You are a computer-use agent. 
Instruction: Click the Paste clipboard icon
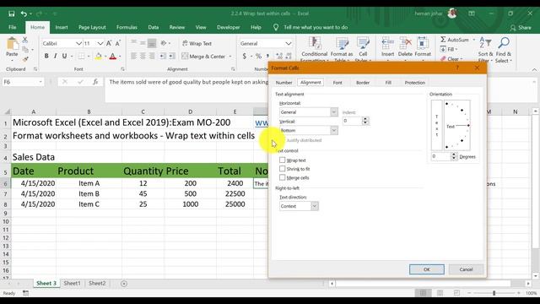(x=12, y=44)
